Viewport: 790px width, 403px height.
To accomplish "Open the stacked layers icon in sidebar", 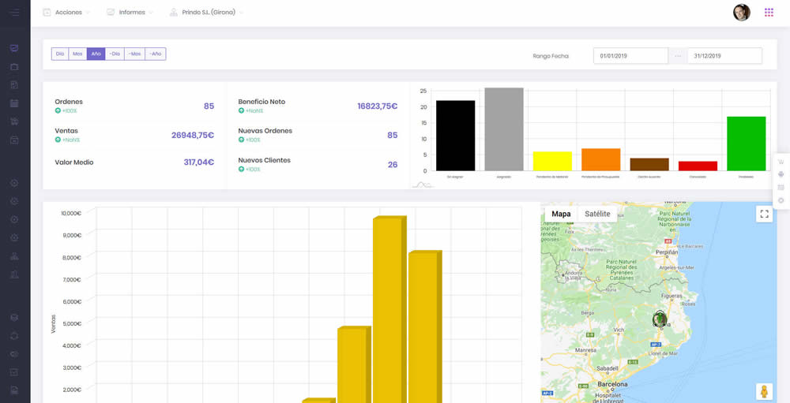I will 14,318.
